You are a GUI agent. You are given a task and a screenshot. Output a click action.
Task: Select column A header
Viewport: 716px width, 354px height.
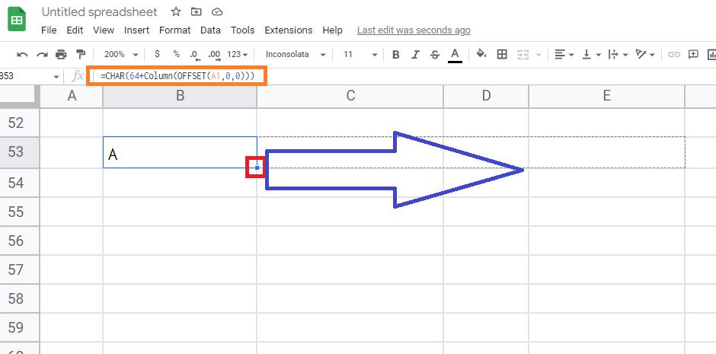point(72,96)
